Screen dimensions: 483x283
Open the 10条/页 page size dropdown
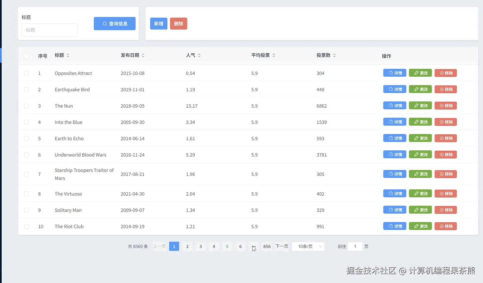[308, 246]
